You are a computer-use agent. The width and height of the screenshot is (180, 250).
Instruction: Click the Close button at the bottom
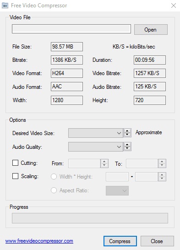(x=157, y=241)
